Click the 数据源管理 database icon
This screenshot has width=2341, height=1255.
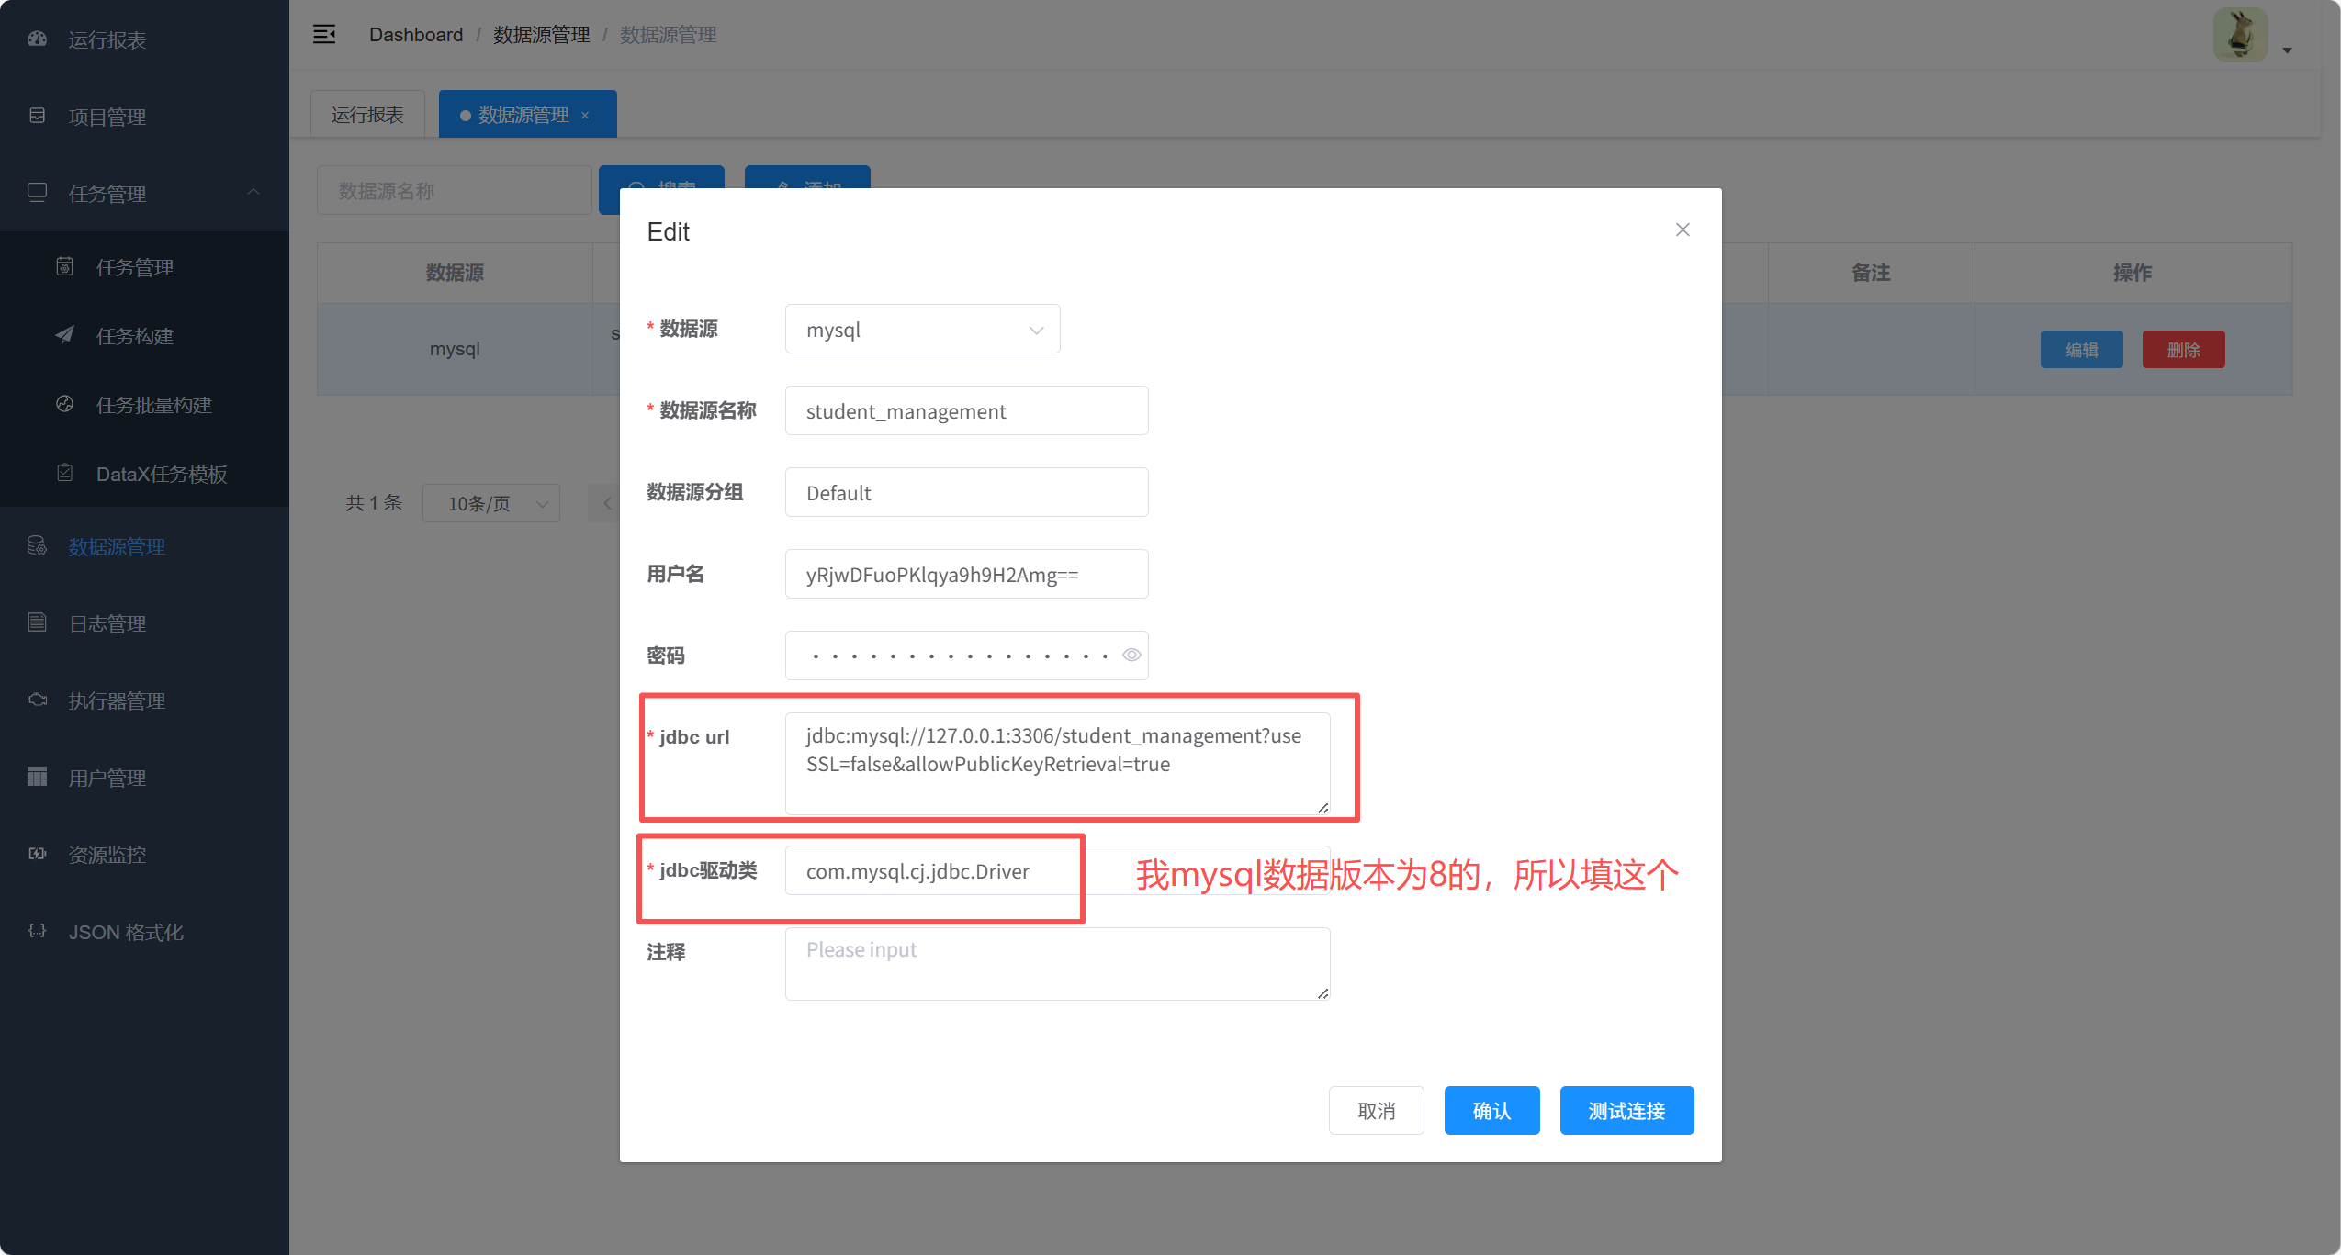pos(37,545)
